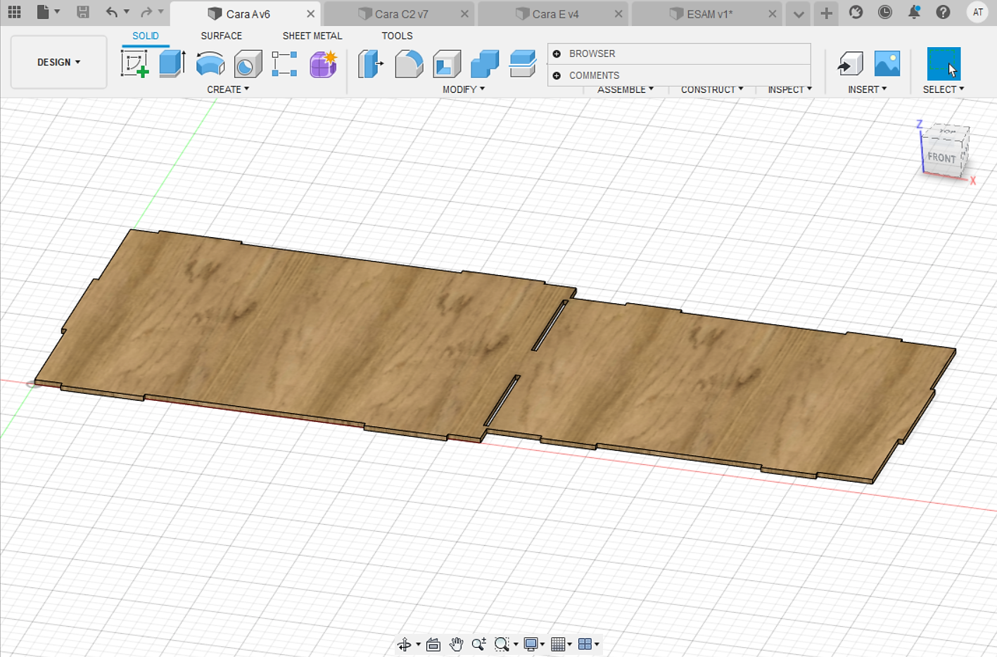Open the job status clock icon
Viewport: 997px width, 657px height.
coord(885,12)
